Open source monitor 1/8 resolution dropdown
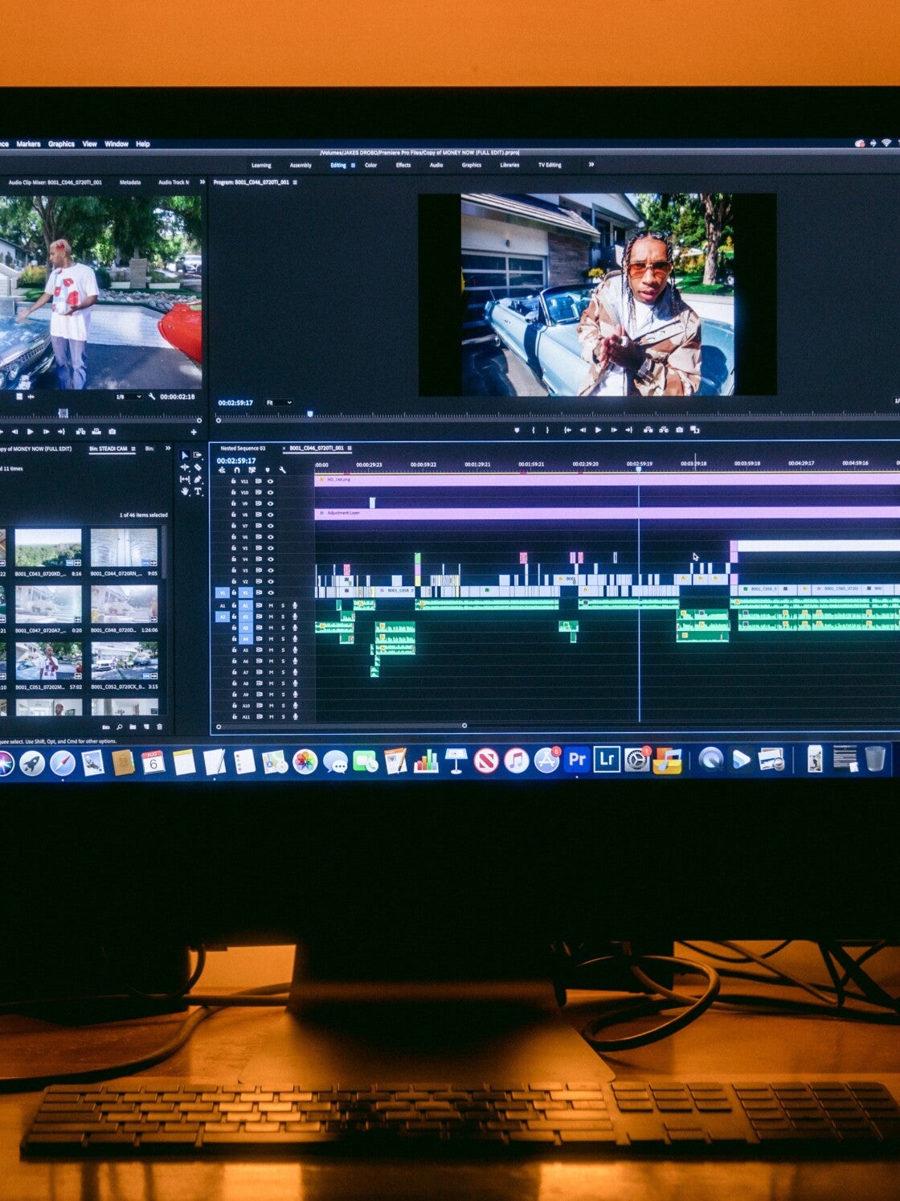The image size is (900, 1201). click(x=127, y=397)
